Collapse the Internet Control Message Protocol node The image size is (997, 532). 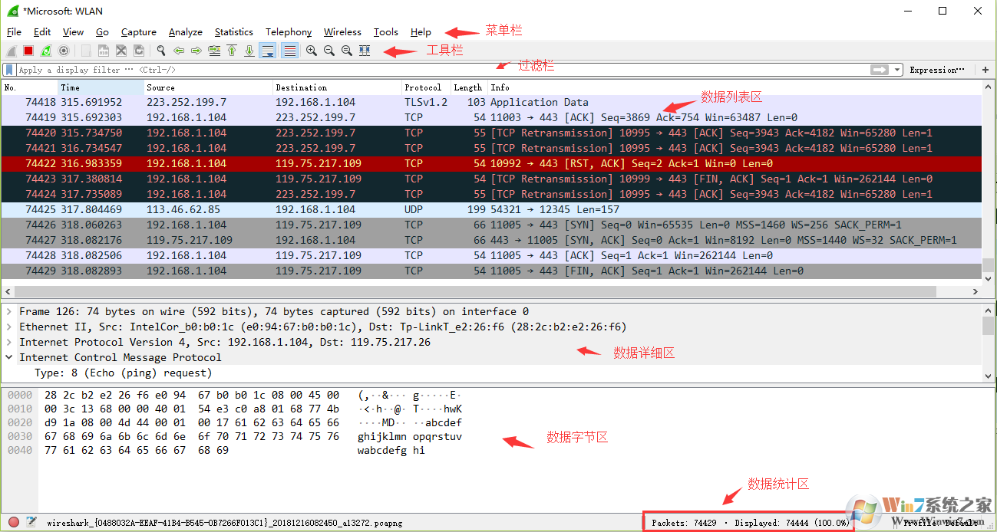pyautogui.click(x=8, y=357)
